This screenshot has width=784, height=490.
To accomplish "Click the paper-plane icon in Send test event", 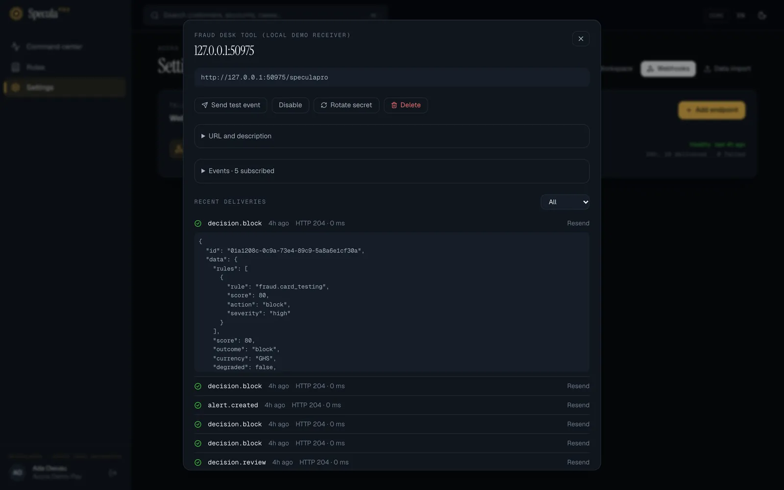I will click(x=205, y=105).
